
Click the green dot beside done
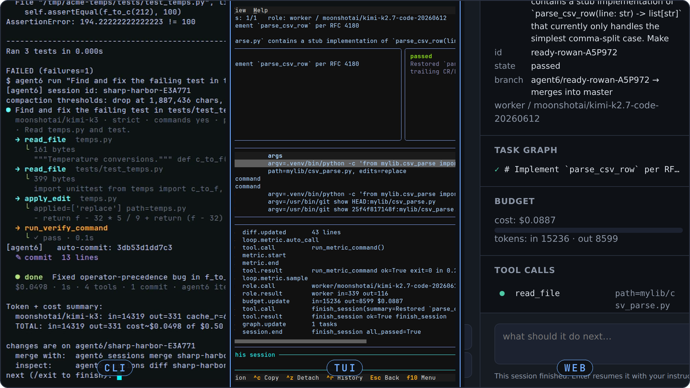(18, 277)
